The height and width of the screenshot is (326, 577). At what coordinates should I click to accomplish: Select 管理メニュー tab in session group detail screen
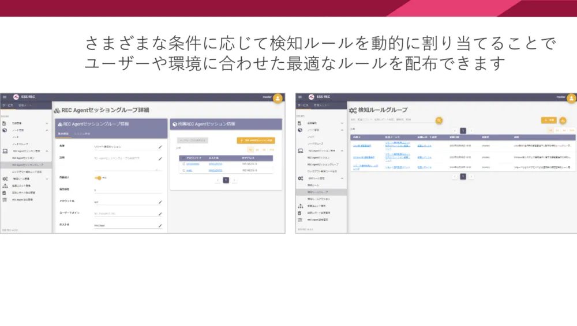pos(25,105)
